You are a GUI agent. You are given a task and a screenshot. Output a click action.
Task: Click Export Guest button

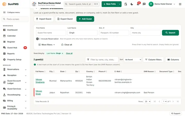[x=65, y=19]
